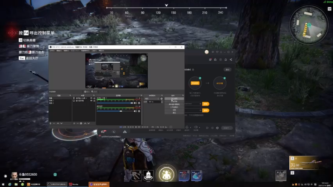Click the transition duration field
This screenshot has height=187, width=333.
(154, 102)
